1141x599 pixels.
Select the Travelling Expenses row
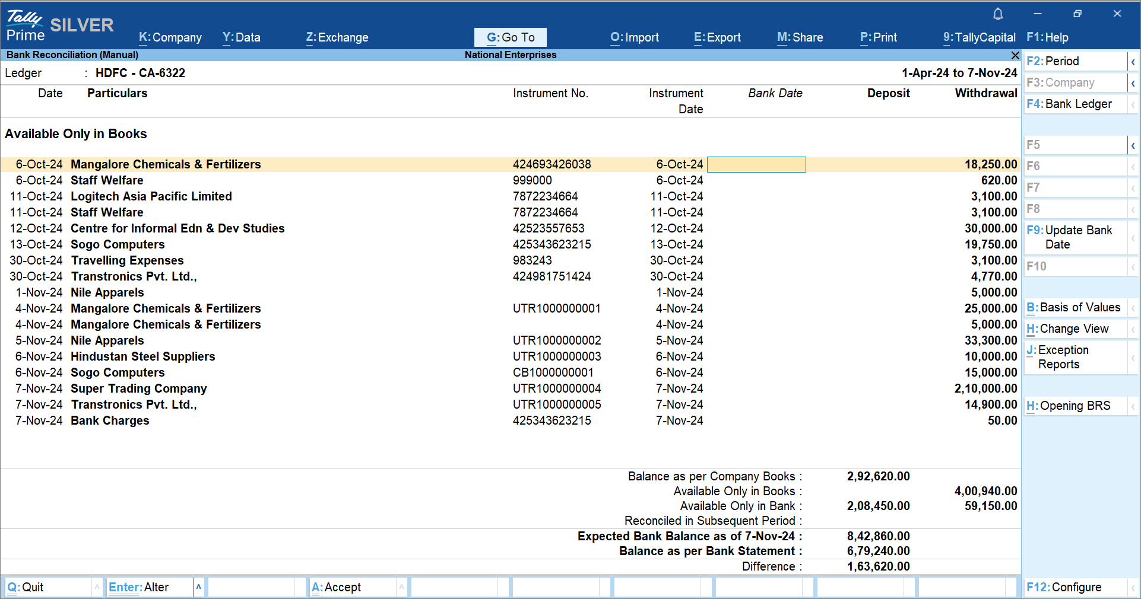(511, 260)
